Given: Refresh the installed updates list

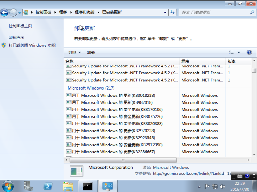Looking at the screenshot, I should [x=172, y=12].
